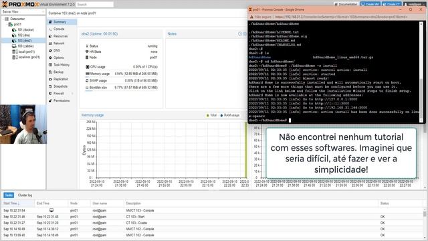Screen dimensions: 428x241
Task: Sort tasks by End Time column
Action: click(51, 204)
